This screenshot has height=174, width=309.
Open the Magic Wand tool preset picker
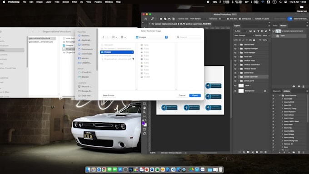coord(154,19)
